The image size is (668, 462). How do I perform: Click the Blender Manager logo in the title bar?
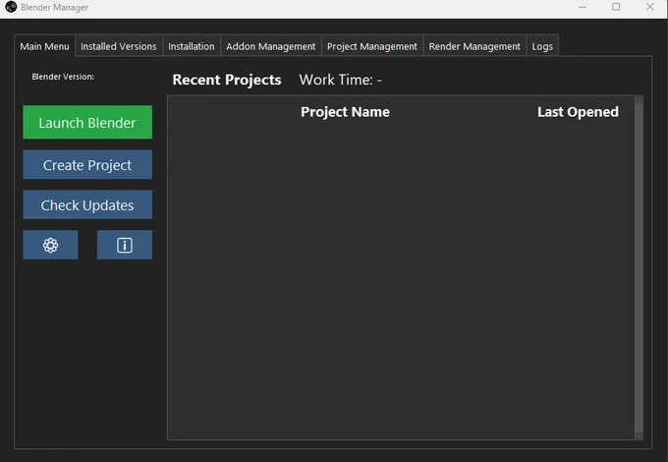click(11, 7)
